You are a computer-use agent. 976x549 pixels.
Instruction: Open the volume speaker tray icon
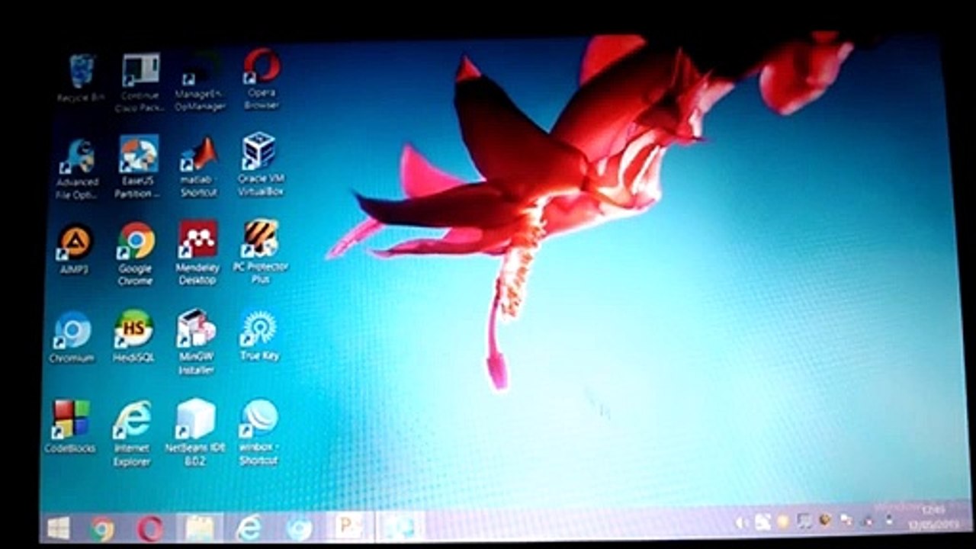coord(741,522)
